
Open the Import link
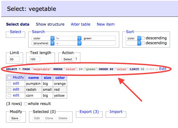coord(116,112)
